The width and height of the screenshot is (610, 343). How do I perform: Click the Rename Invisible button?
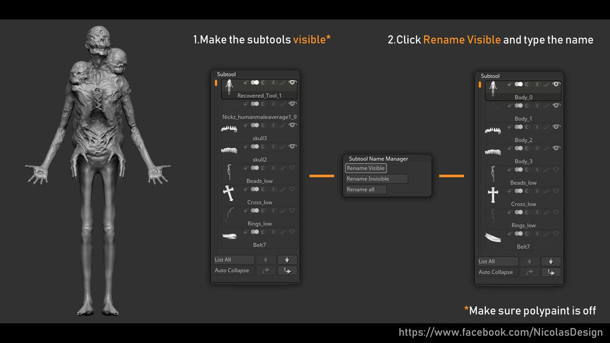click(x=376, y=179)
